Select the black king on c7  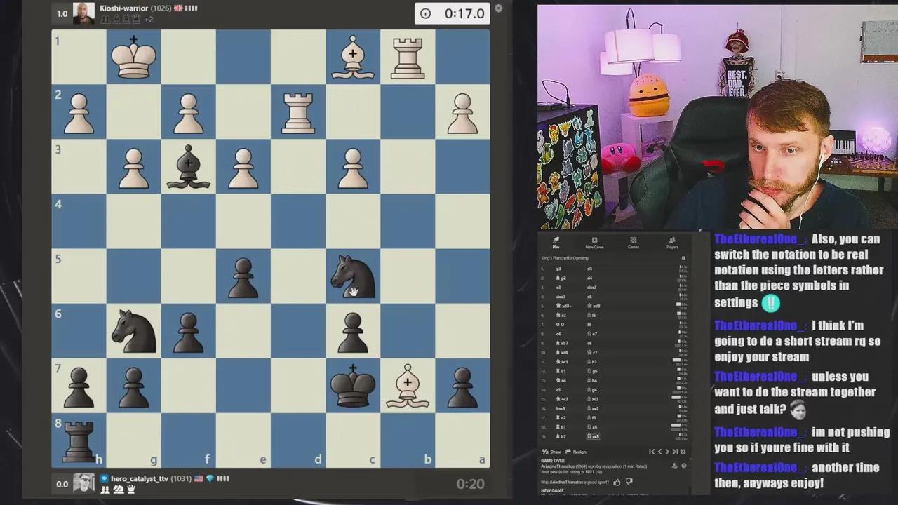353,385
